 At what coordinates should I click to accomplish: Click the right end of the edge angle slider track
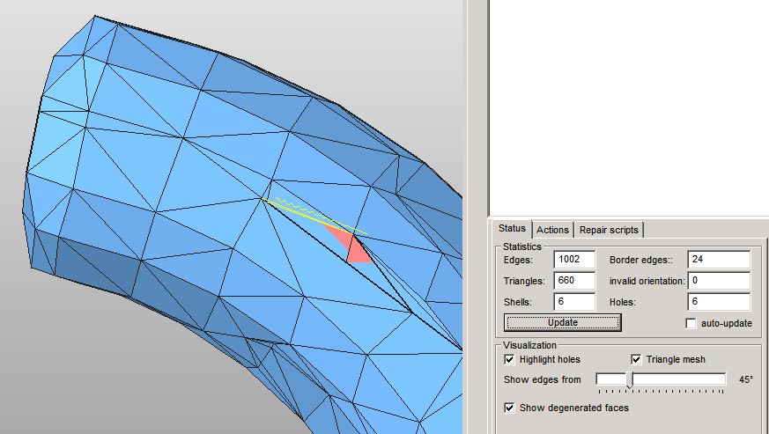coord(723,379)
